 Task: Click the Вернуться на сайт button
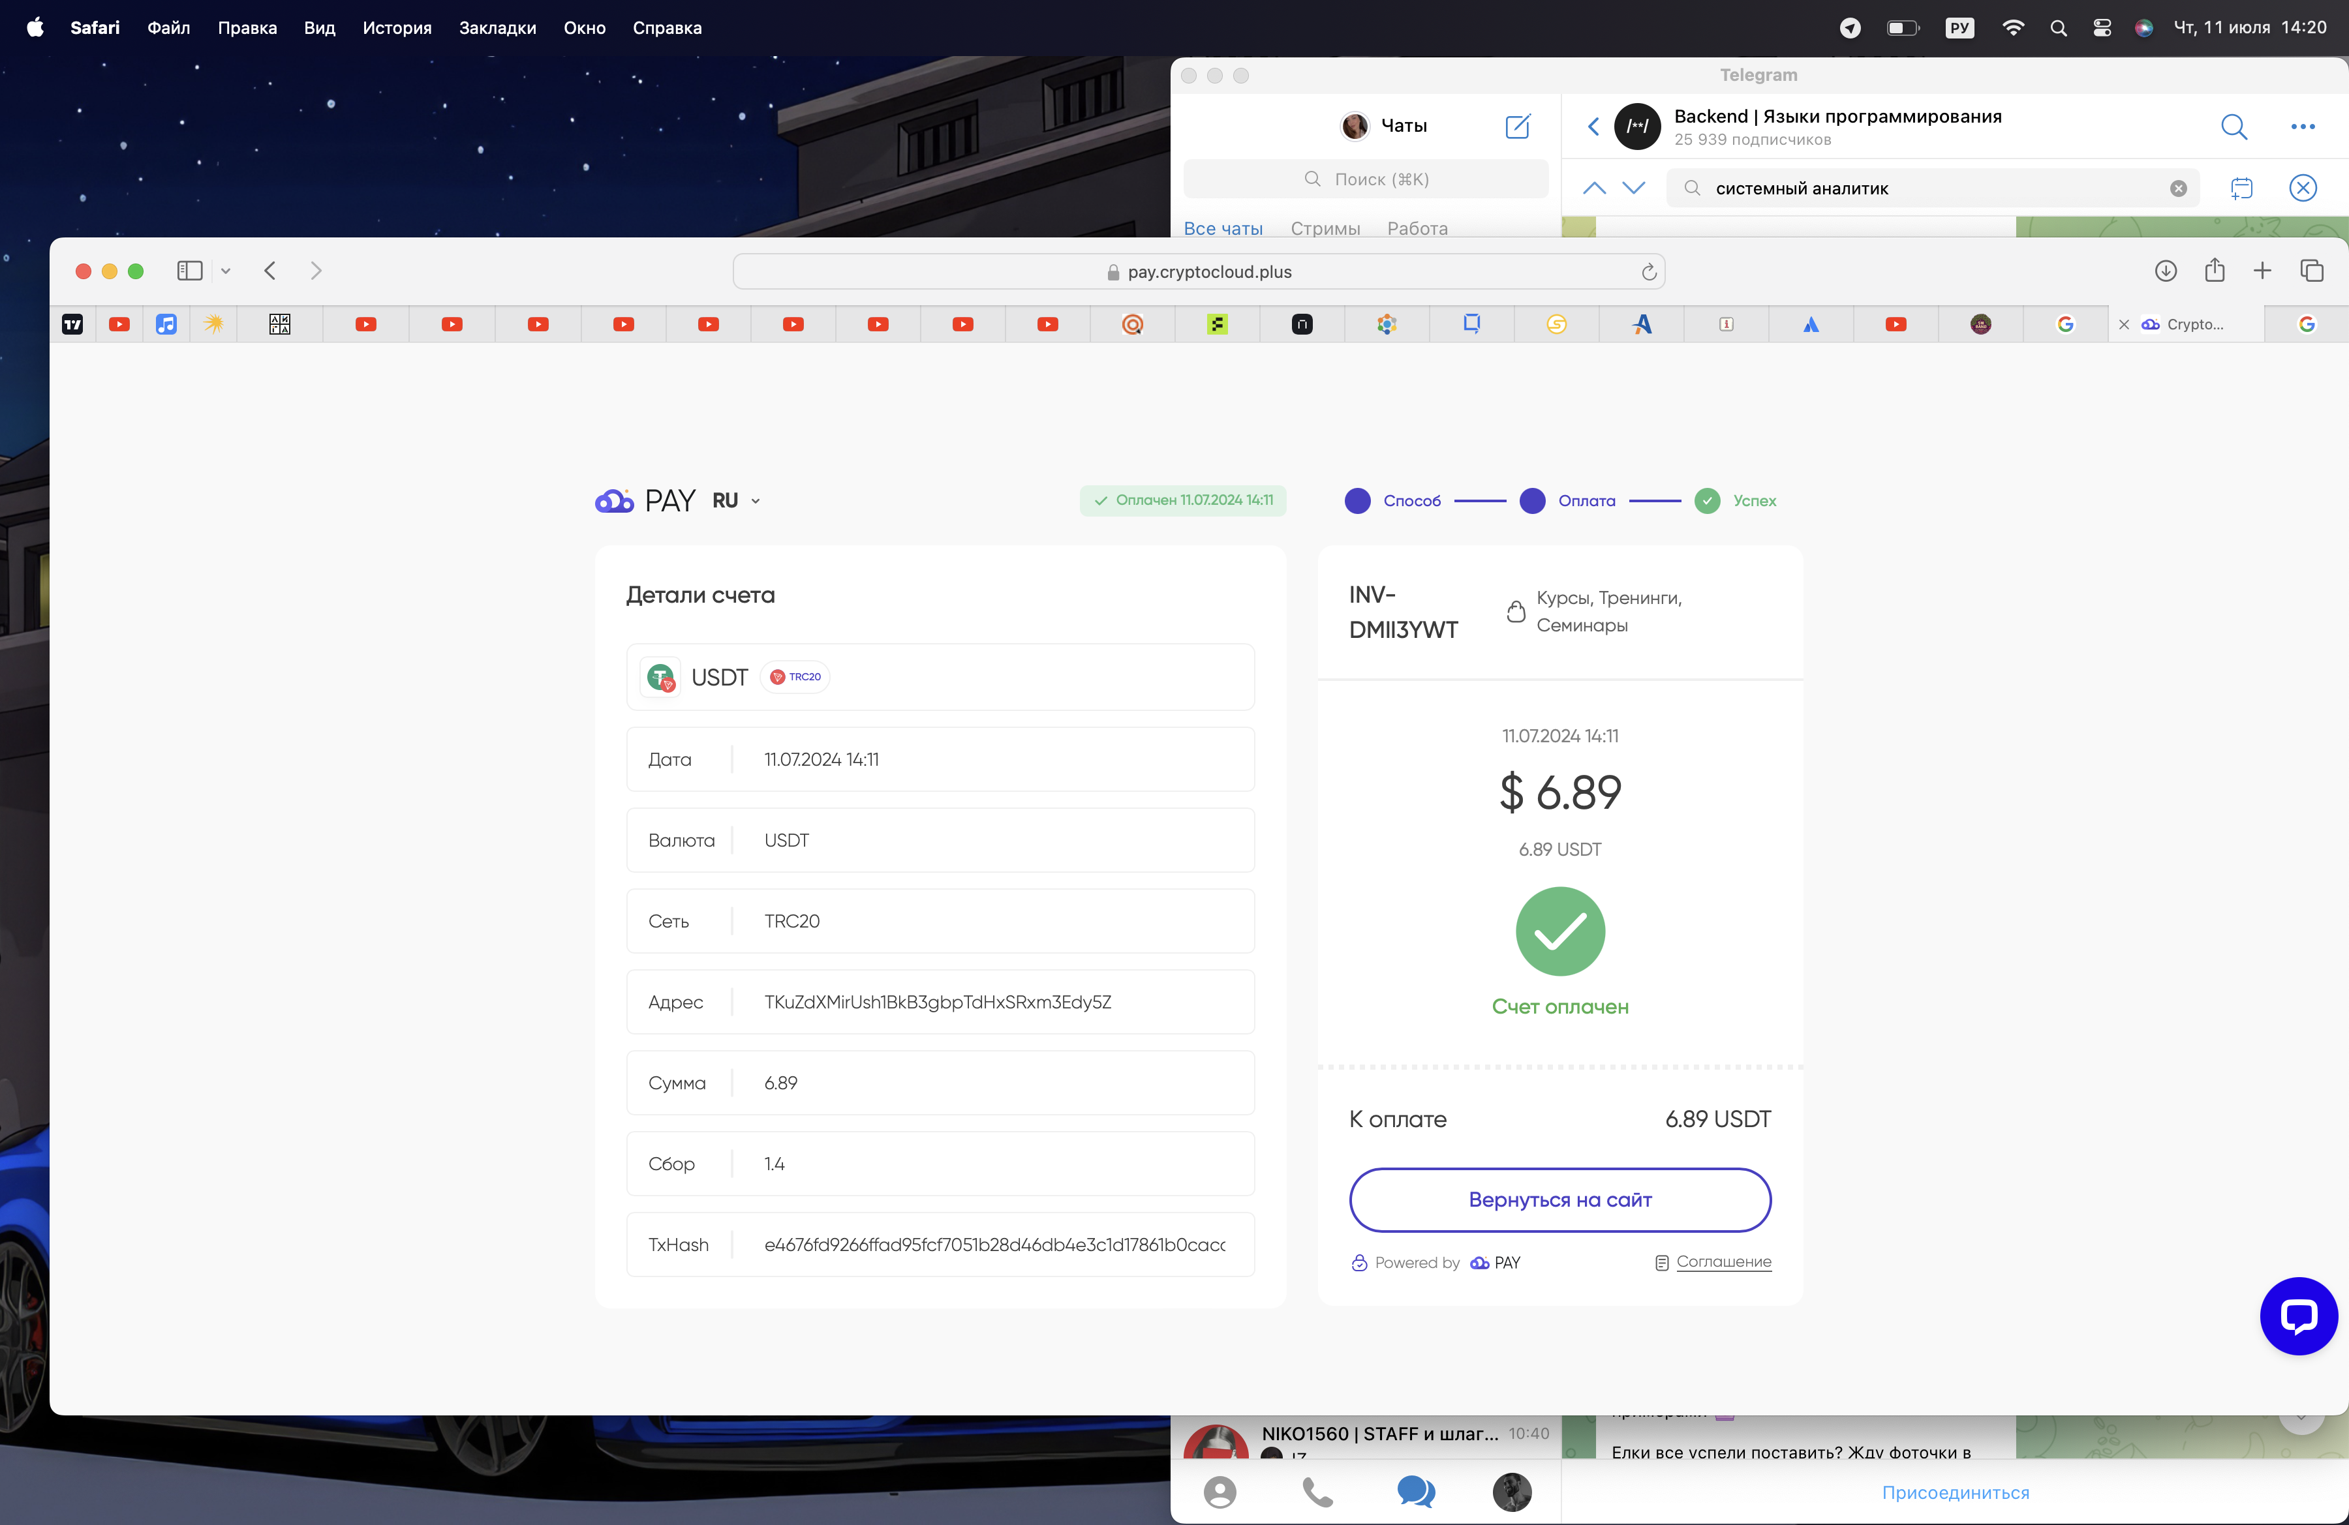(x=1559, y=1200)
